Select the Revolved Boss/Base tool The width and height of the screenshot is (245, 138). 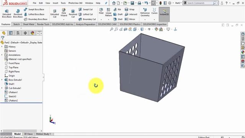pyautogui.click(x=18, y=13)
